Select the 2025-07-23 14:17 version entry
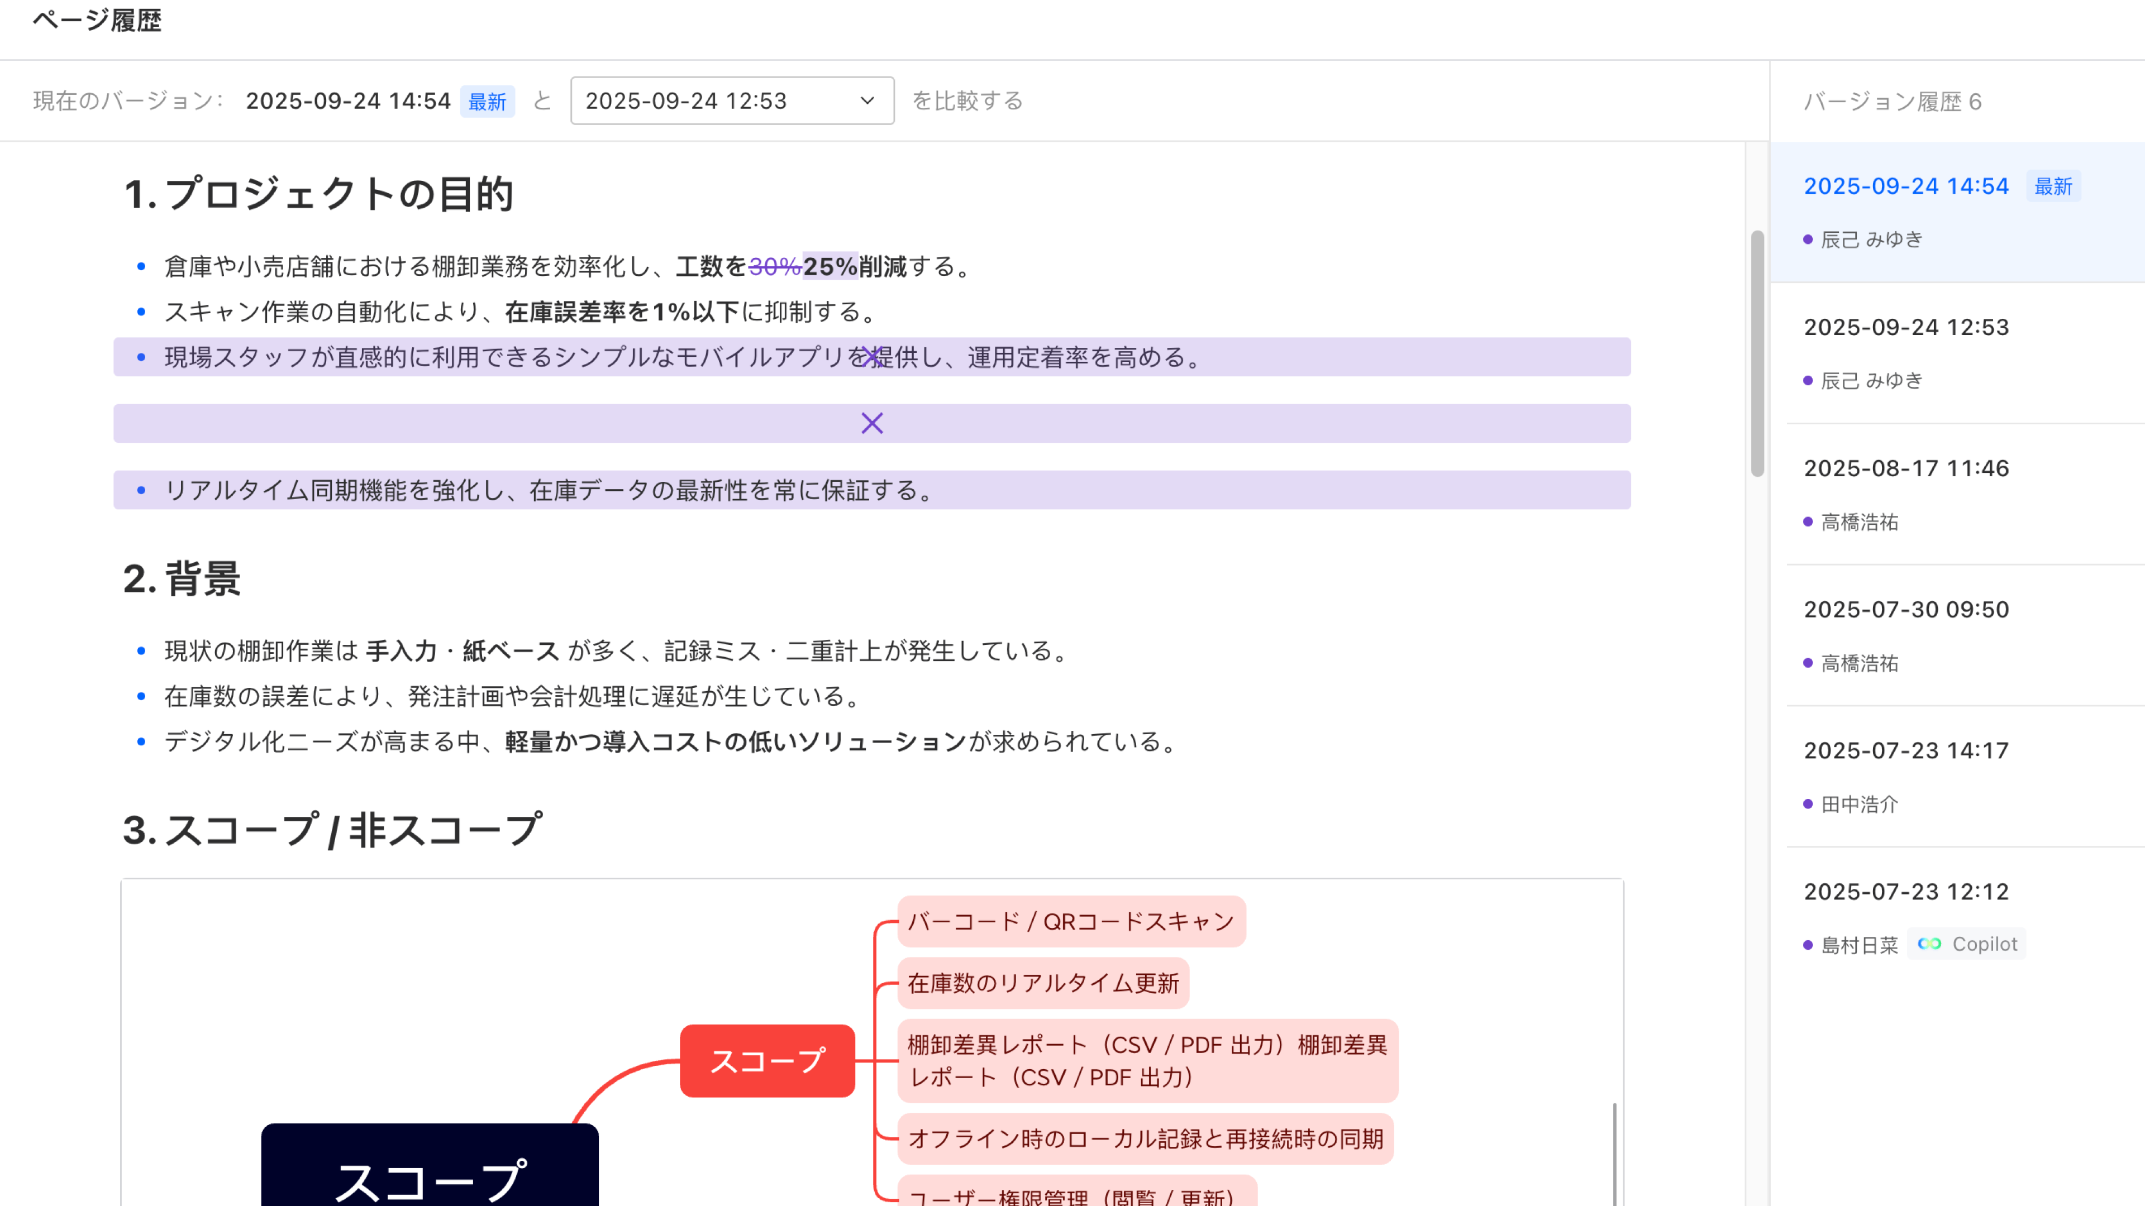 (x=1906, y=750)
